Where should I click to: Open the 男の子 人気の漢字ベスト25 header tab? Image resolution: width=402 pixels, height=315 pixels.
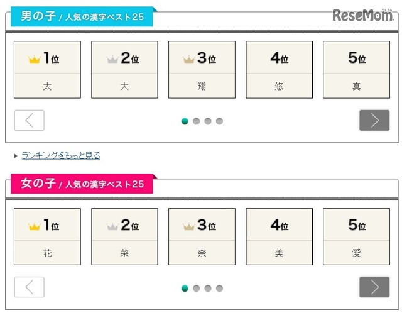[x=82, y=17]
